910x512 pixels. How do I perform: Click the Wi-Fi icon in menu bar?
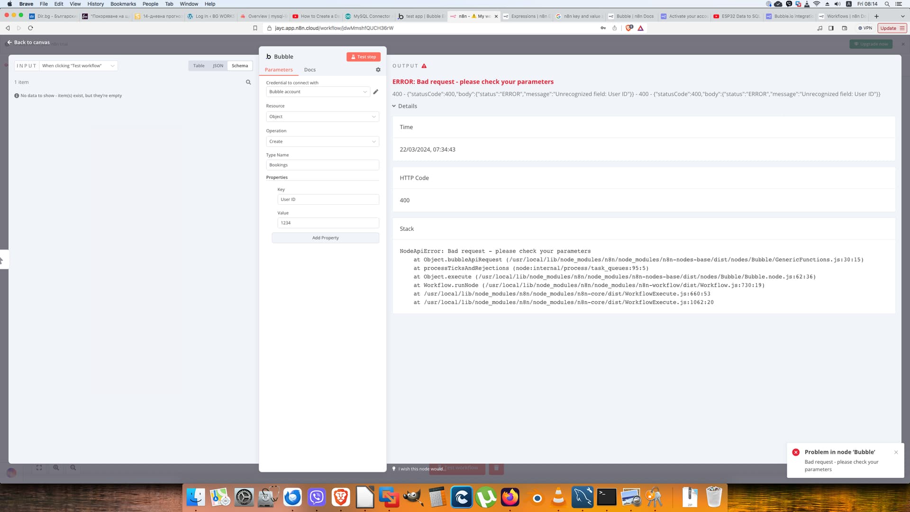(816, 4)
